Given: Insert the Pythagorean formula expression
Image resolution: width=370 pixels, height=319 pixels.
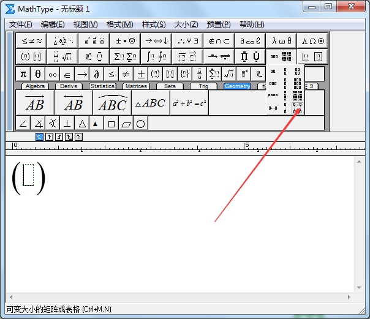Looking at the screenshot, I should point(189,103).
